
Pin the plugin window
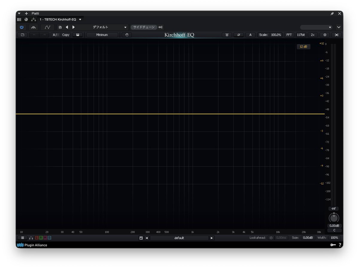332,13
